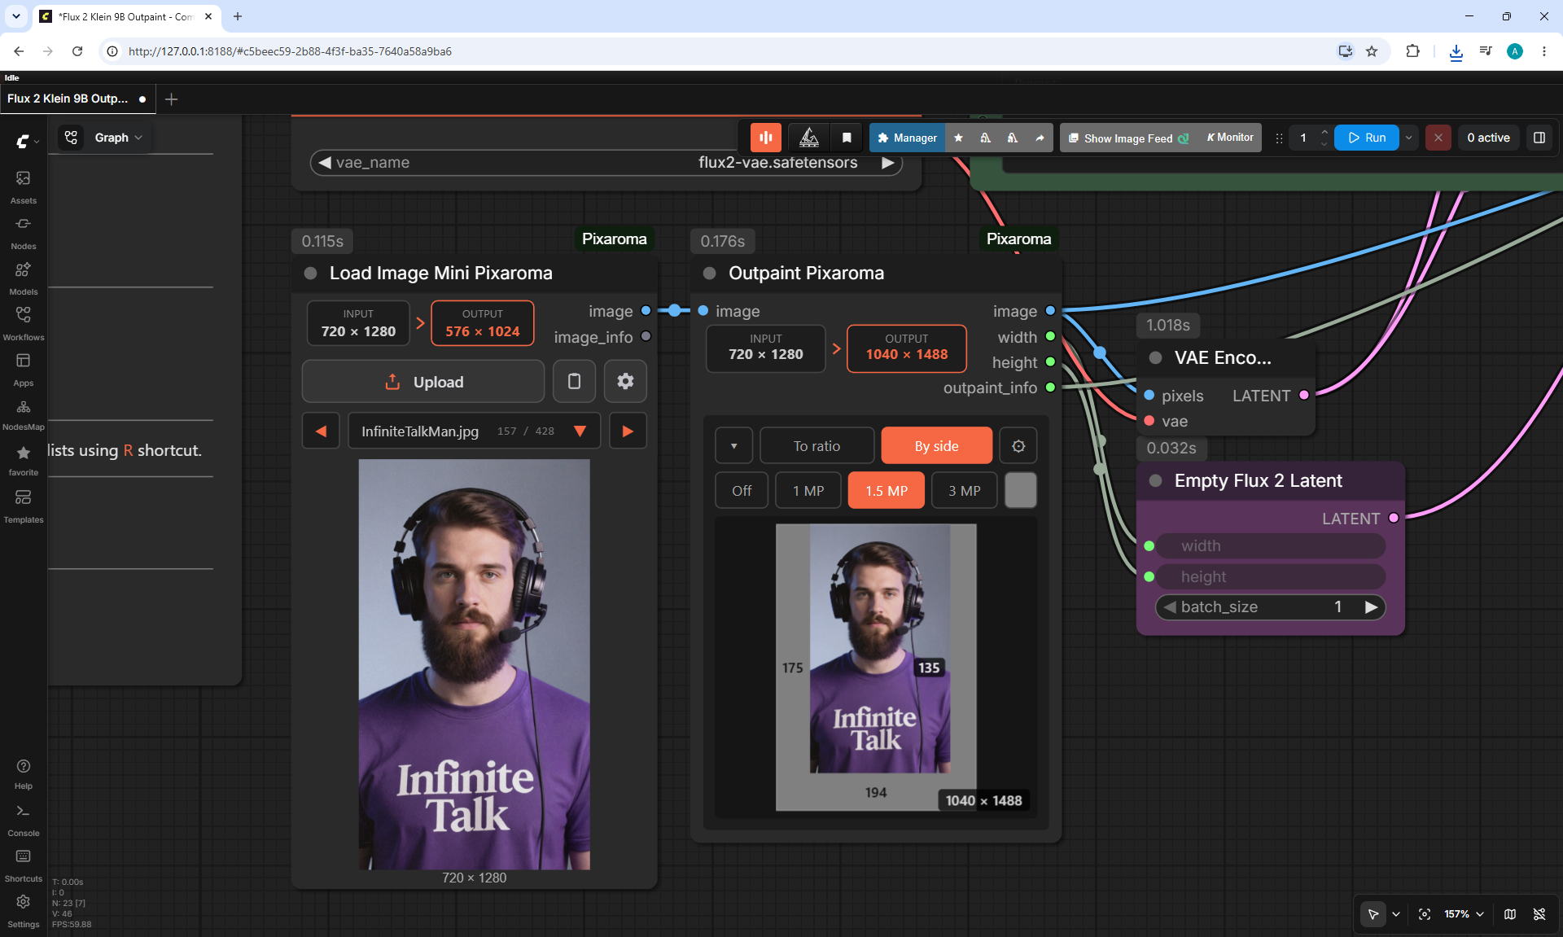The image size is (1563, 937).
Task: Open the image file list dropdown triangle
Action: click(x=580, y=431)
